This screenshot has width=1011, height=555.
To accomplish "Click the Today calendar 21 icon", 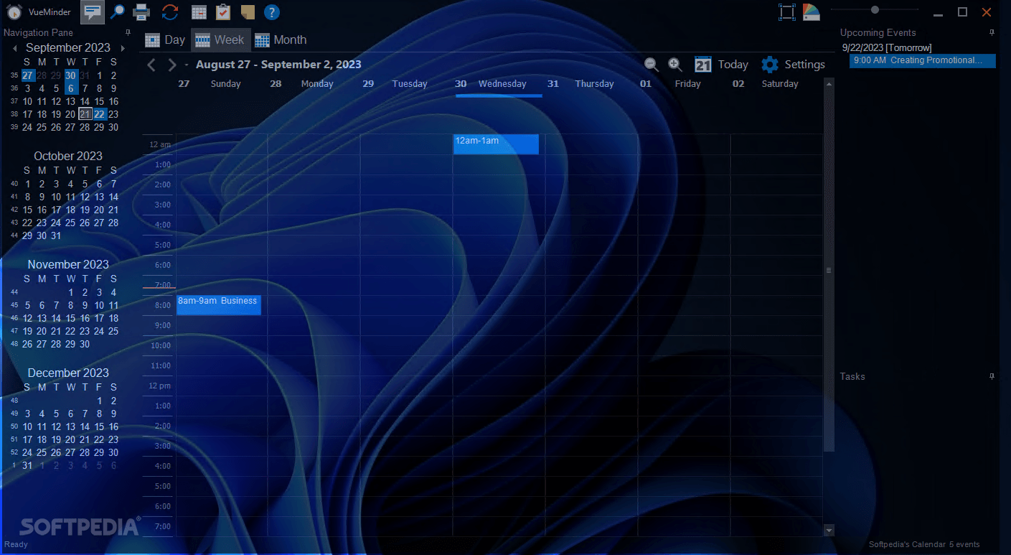I will pos(703,65).
